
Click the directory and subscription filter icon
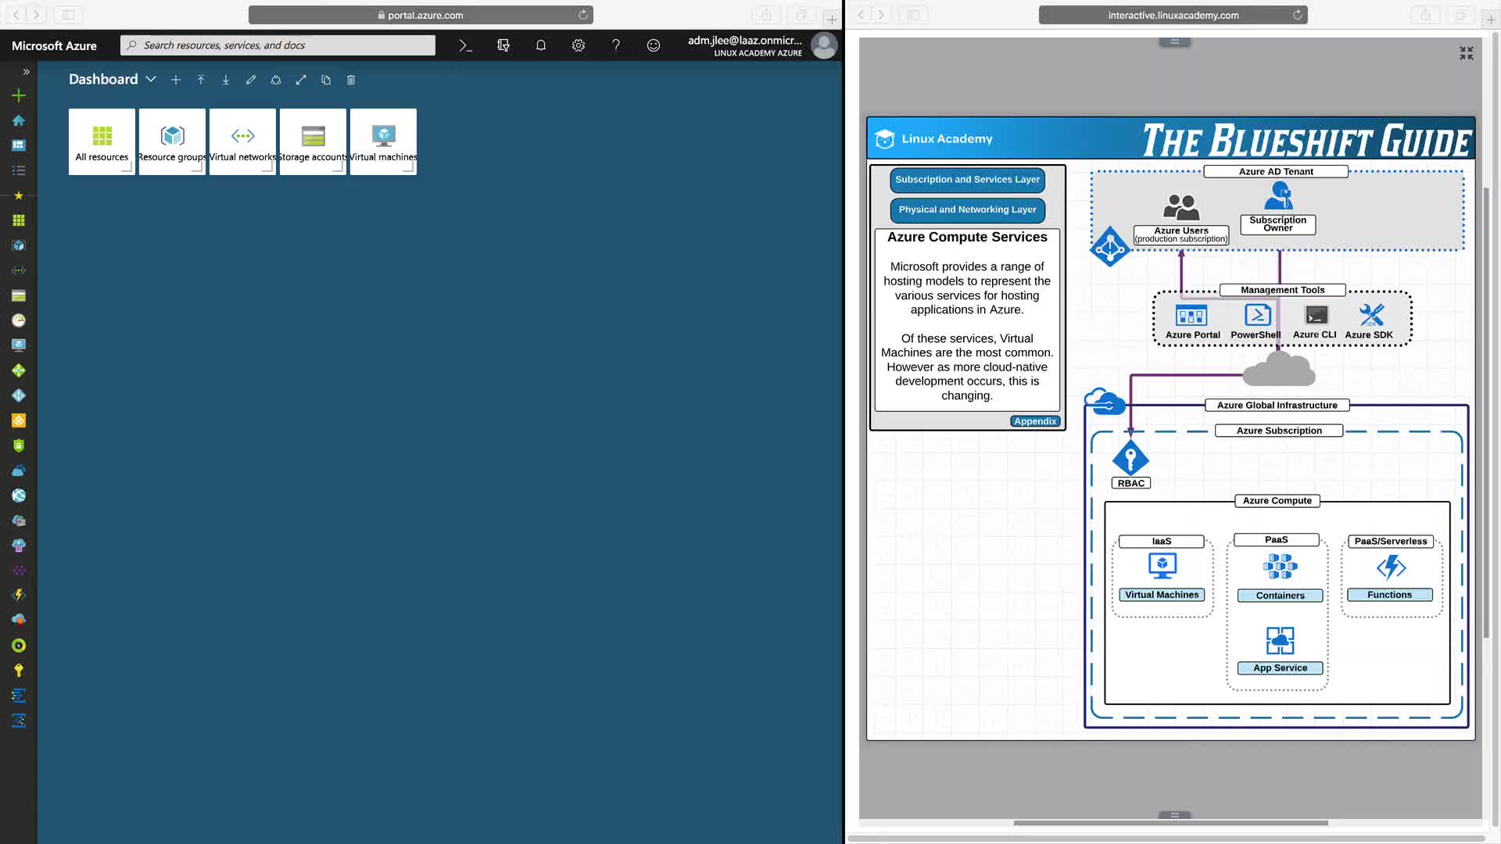[503, 45]
